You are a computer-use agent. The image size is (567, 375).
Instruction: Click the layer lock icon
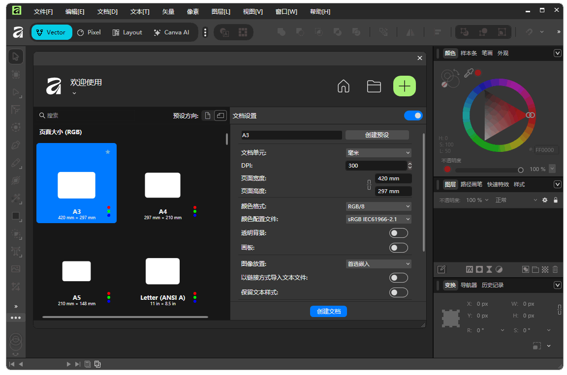[x=555, y=200]
